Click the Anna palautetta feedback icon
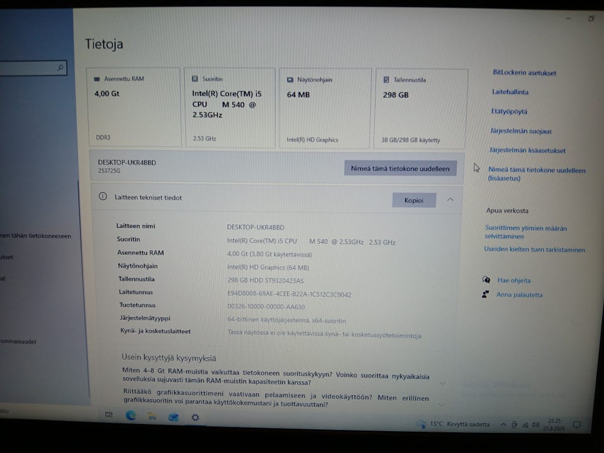Image resolution: width=604 pixels, height=453 pixels. point(485,294)
